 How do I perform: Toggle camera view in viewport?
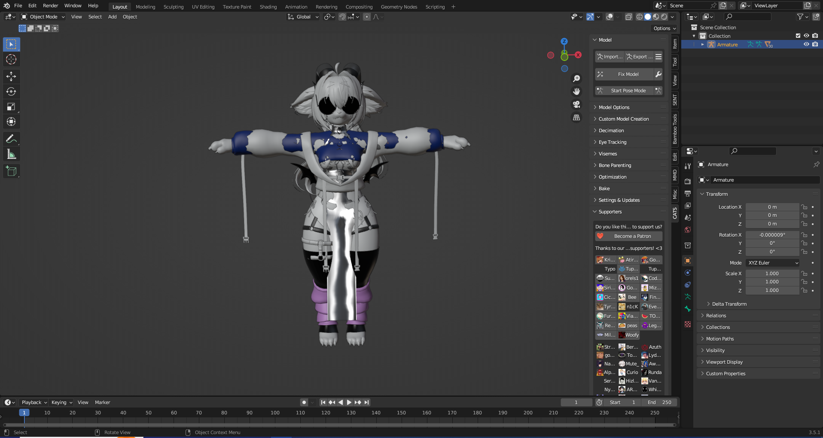click(576, 104)
